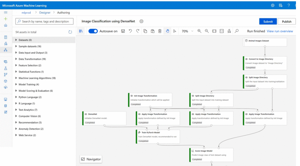Open Experiments flask icon in sidebar
The height and width of the screenshot is (166, 300).
[6, 68]
